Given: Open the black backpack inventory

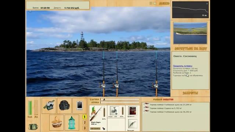Looking at the screenshot, I should pos(64,106).
